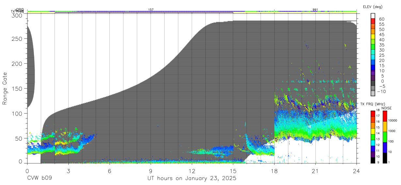Click the y-axis tick label 50
Viewport: 401px width, 185px height.
[x=18, y=138]
